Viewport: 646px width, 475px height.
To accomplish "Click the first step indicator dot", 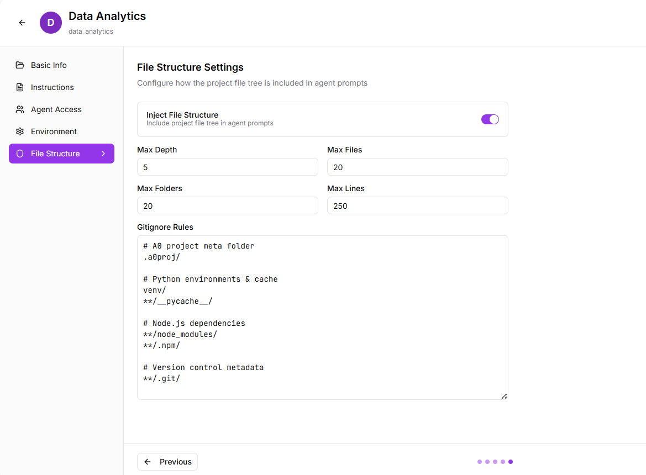I will (x=480, y=462).
